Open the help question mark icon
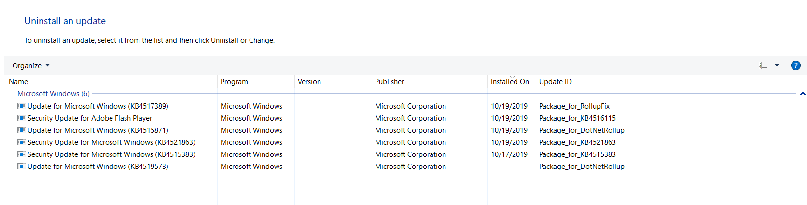Screen dimensions: 807x205 coord(796,65)
